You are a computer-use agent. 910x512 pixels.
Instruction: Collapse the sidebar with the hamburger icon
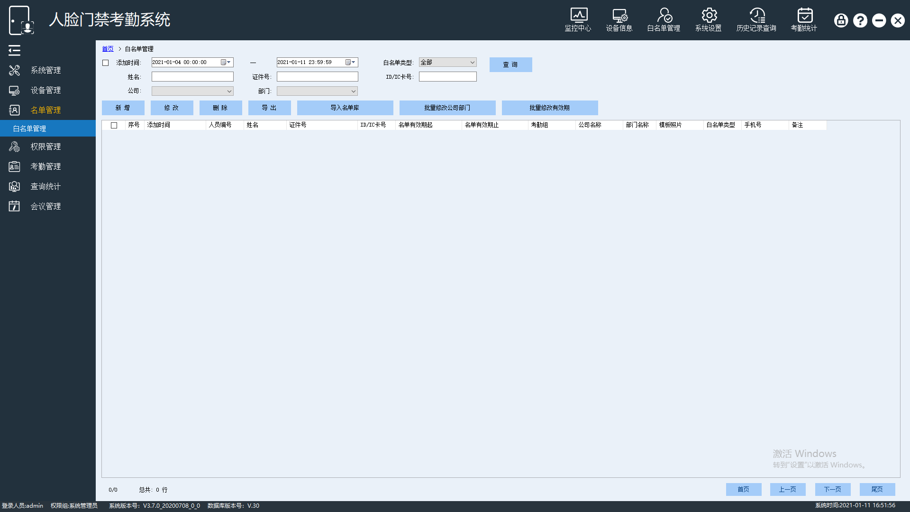tap(14, 50)
